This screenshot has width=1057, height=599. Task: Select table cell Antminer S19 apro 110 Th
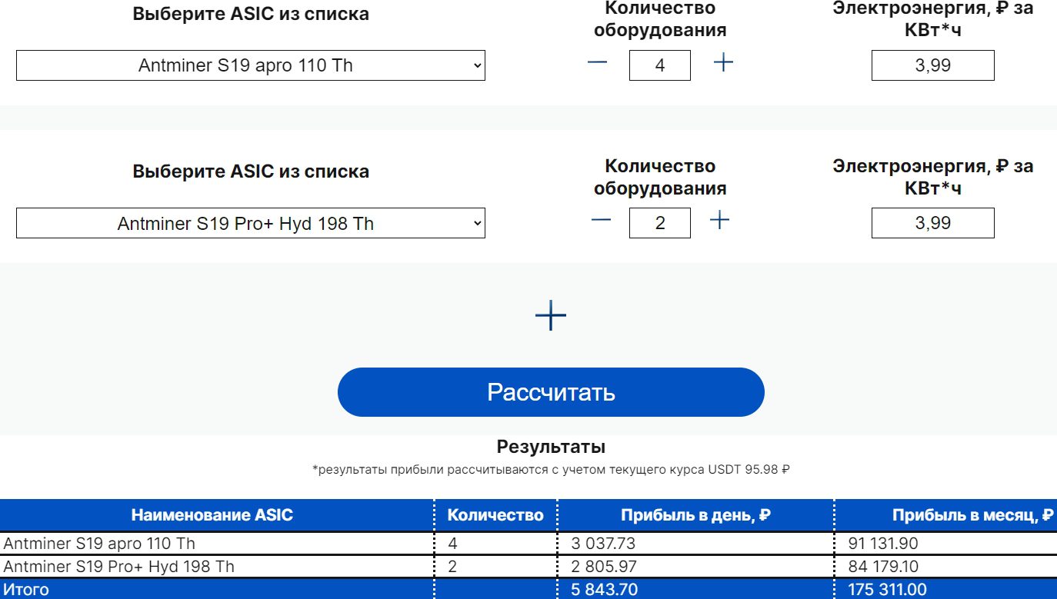coord(99,544)
